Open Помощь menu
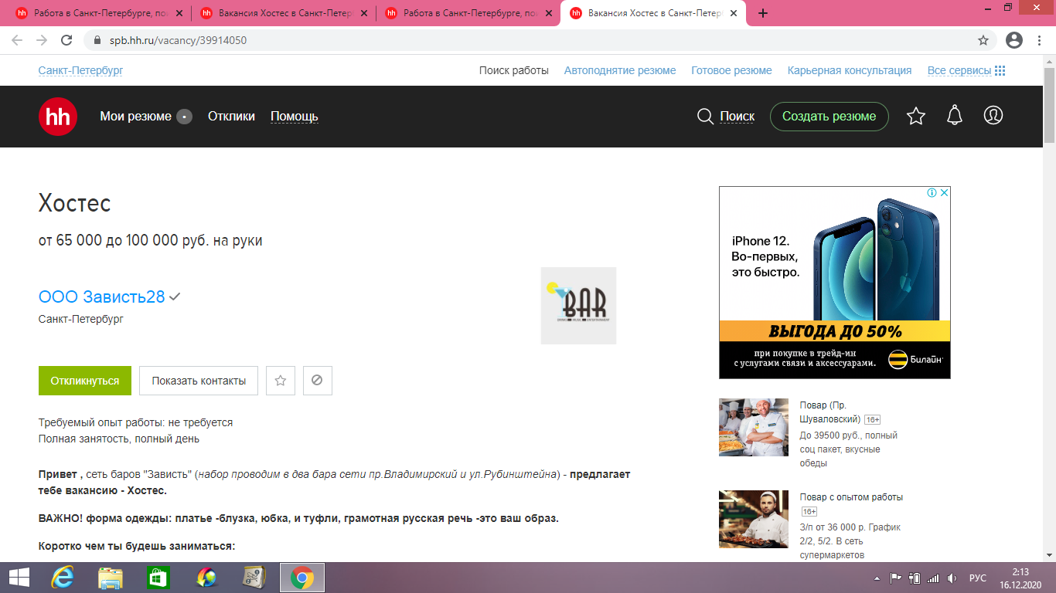Viewport: 1056px width, 593px height. [295, 117]
